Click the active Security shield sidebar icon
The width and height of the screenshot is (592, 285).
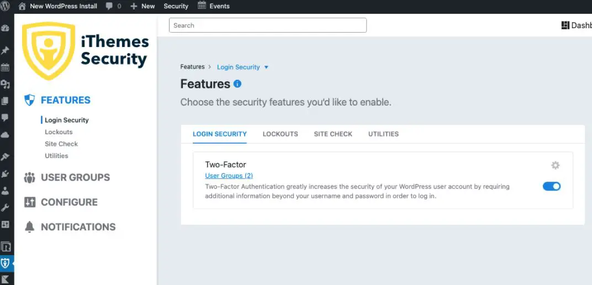click(x=5, y=263)
